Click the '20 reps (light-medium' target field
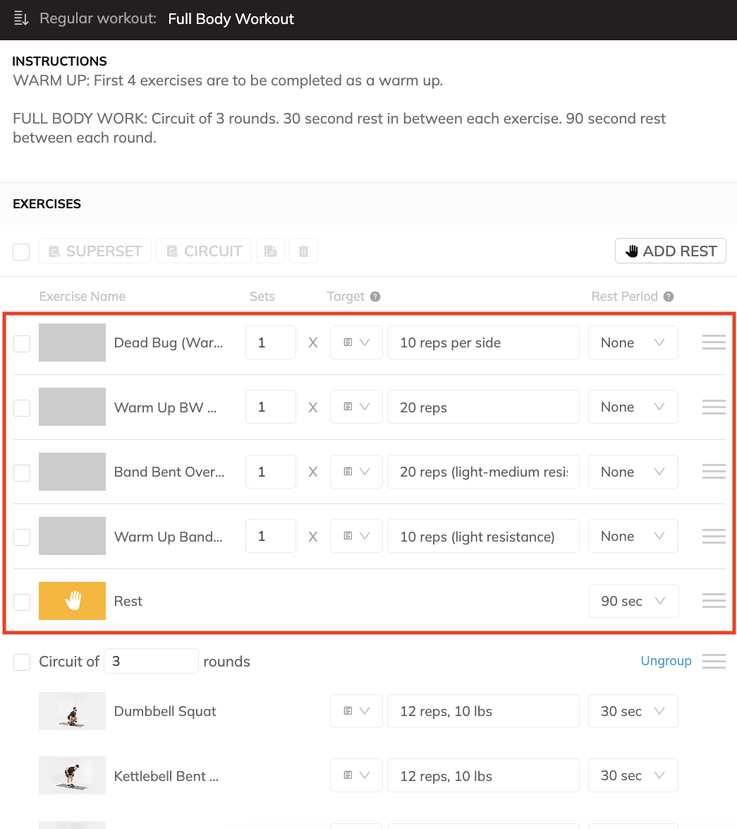 [x=483, y=472]
